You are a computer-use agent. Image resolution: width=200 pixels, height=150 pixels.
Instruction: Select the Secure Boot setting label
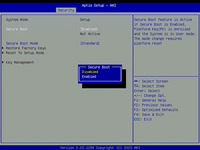[x=17, y=29]
